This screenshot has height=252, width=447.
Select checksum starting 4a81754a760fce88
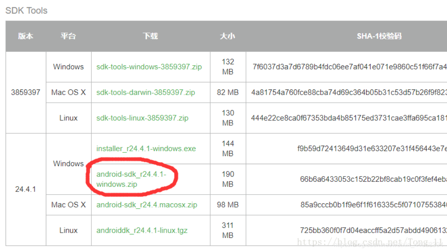(349, 92)
